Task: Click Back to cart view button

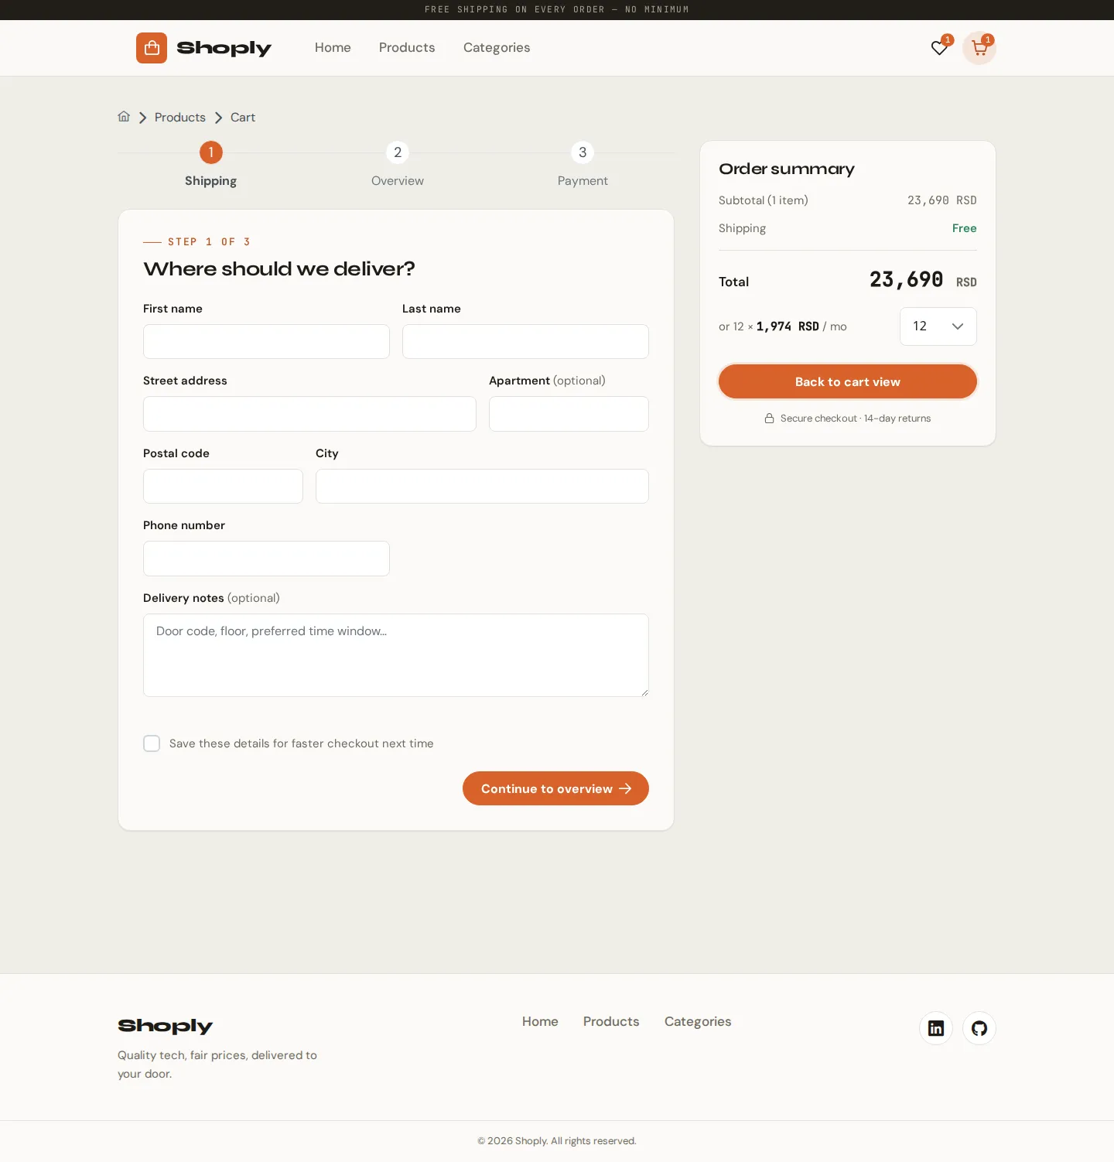Action: point(848,381)
